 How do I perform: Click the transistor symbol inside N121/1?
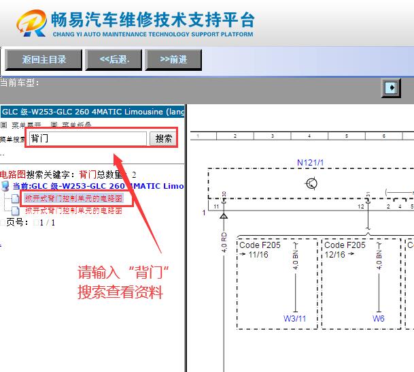coord(311,183)
